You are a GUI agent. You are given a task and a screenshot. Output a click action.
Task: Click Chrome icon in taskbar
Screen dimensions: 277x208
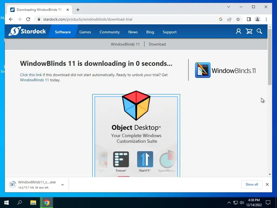pos(47,203)
